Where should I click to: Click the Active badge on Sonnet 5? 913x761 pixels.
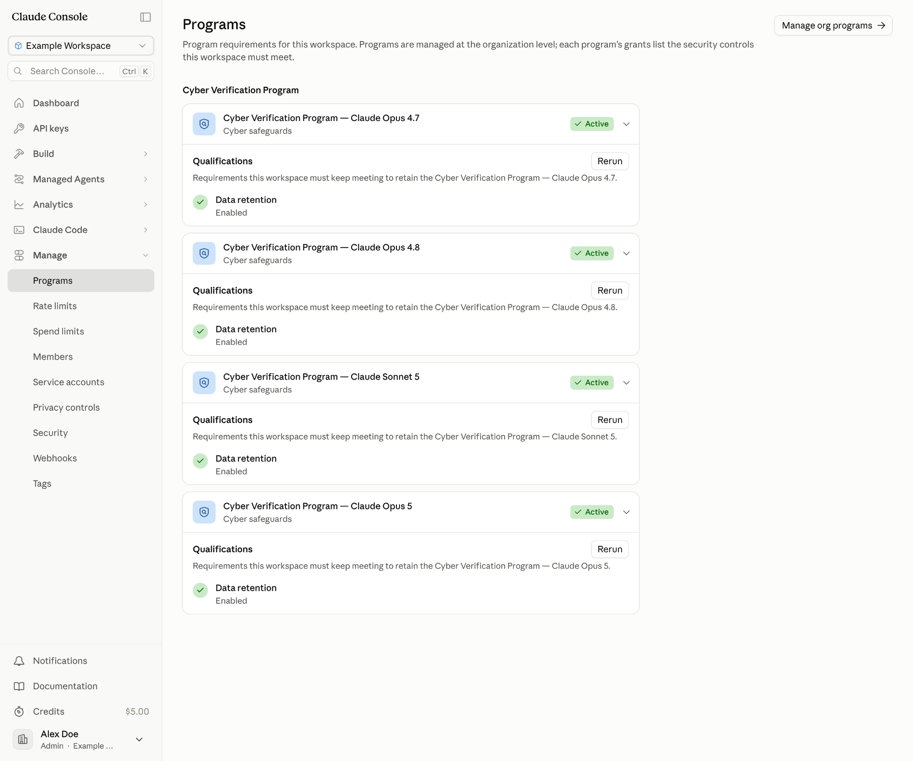tap(592, 383)
